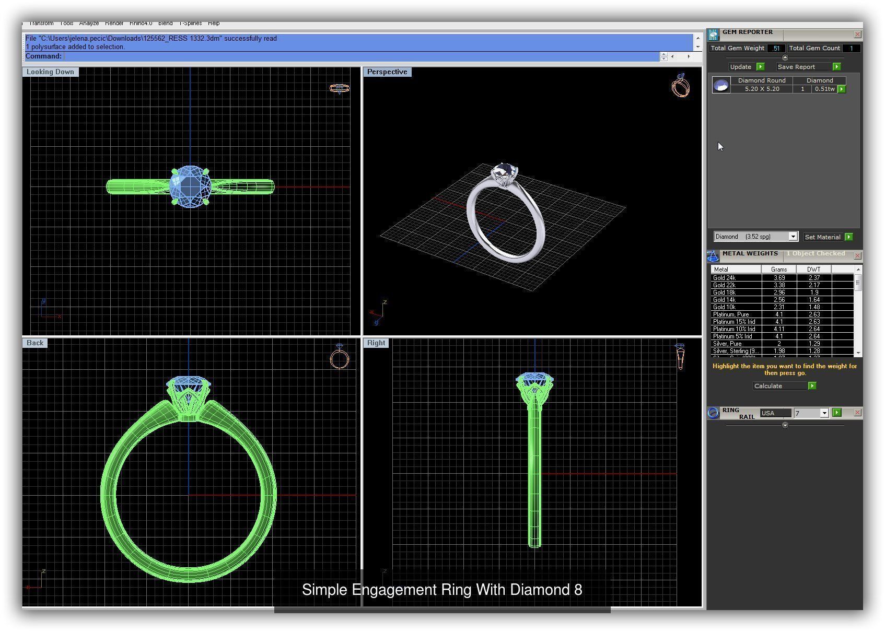Screen dimensions: 885x632
Task: Select the Gold 22k row
Action: pos(782,285)
